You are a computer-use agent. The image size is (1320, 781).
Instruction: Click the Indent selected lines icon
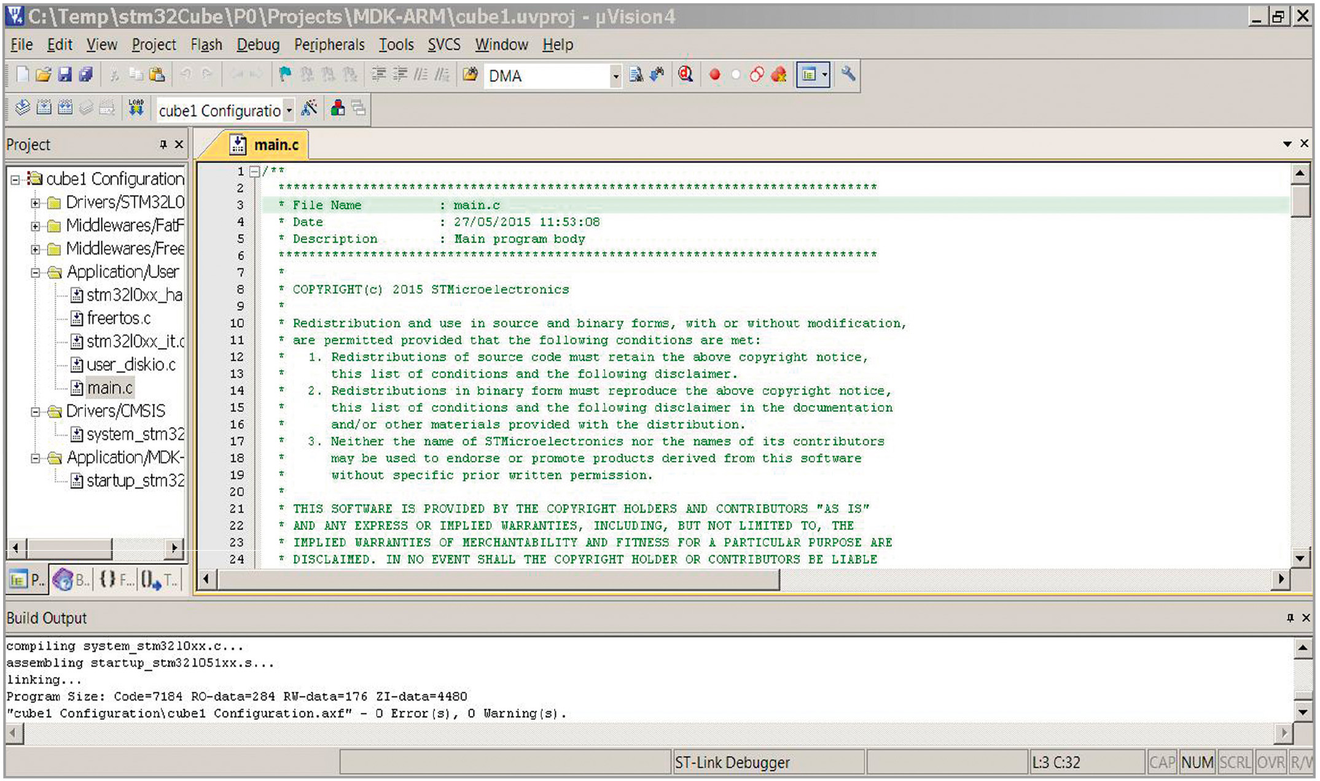pos(379,75)
